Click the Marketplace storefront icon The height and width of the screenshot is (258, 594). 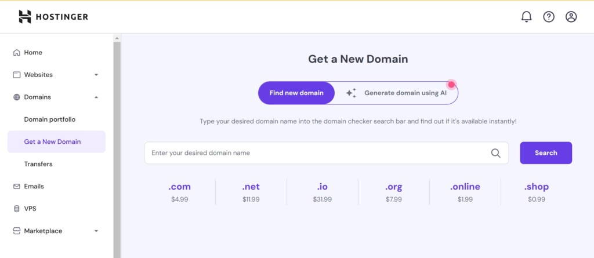[17, 231]
